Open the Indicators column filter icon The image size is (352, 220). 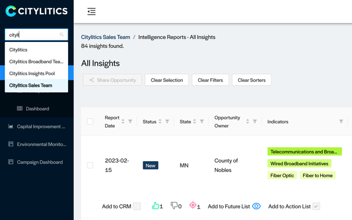tap(341, 121)
